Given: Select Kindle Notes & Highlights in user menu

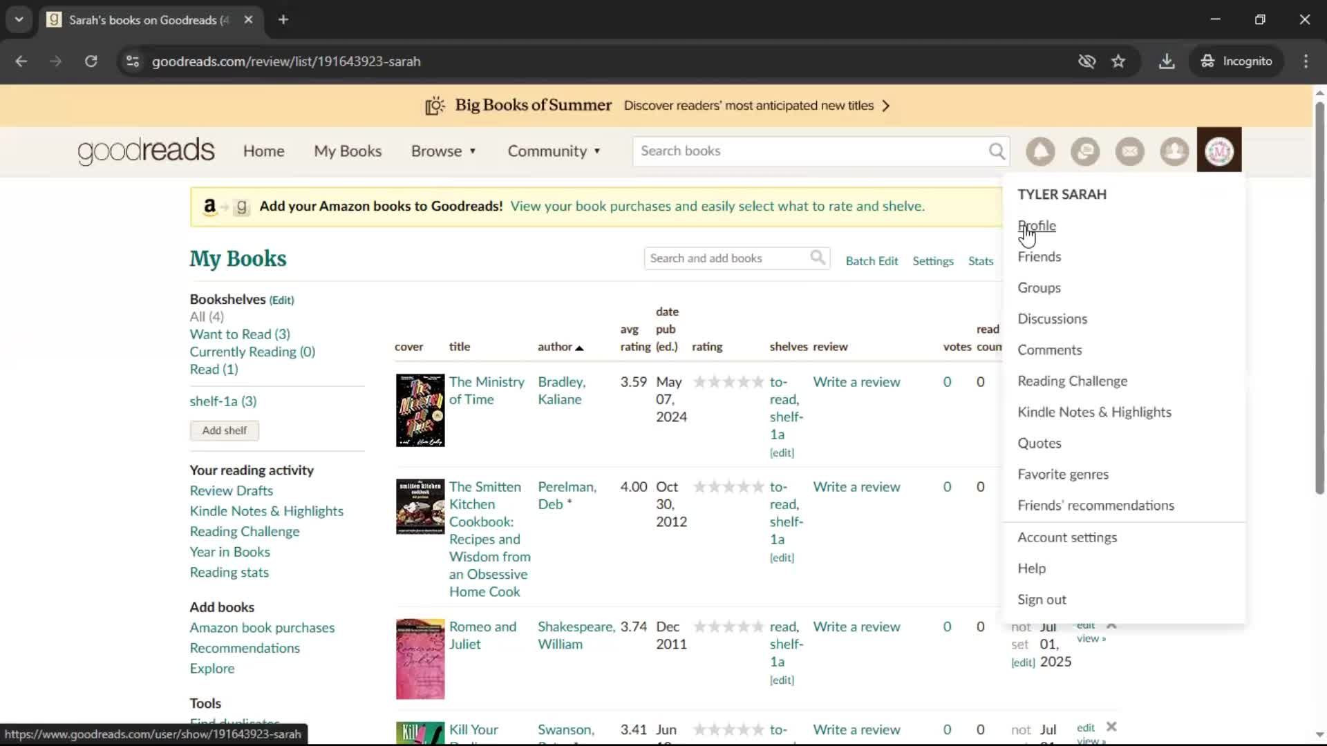Looking at the screenshot, I should point(1094,412).
